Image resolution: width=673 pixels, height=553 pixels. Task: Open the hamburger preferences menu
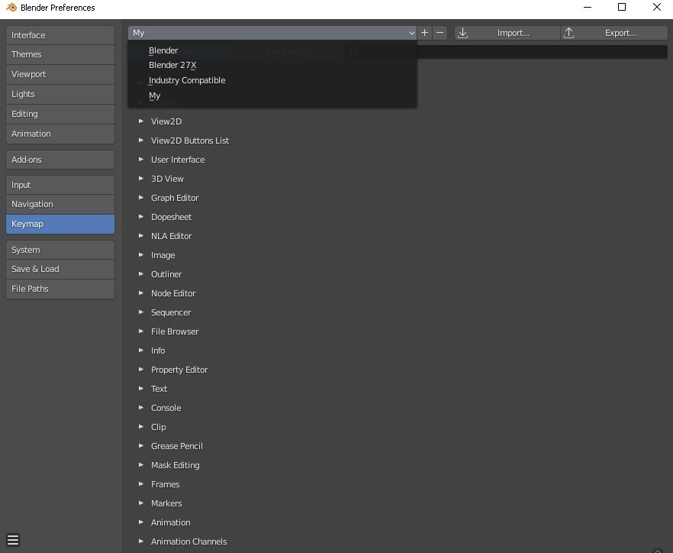[13, 540]
